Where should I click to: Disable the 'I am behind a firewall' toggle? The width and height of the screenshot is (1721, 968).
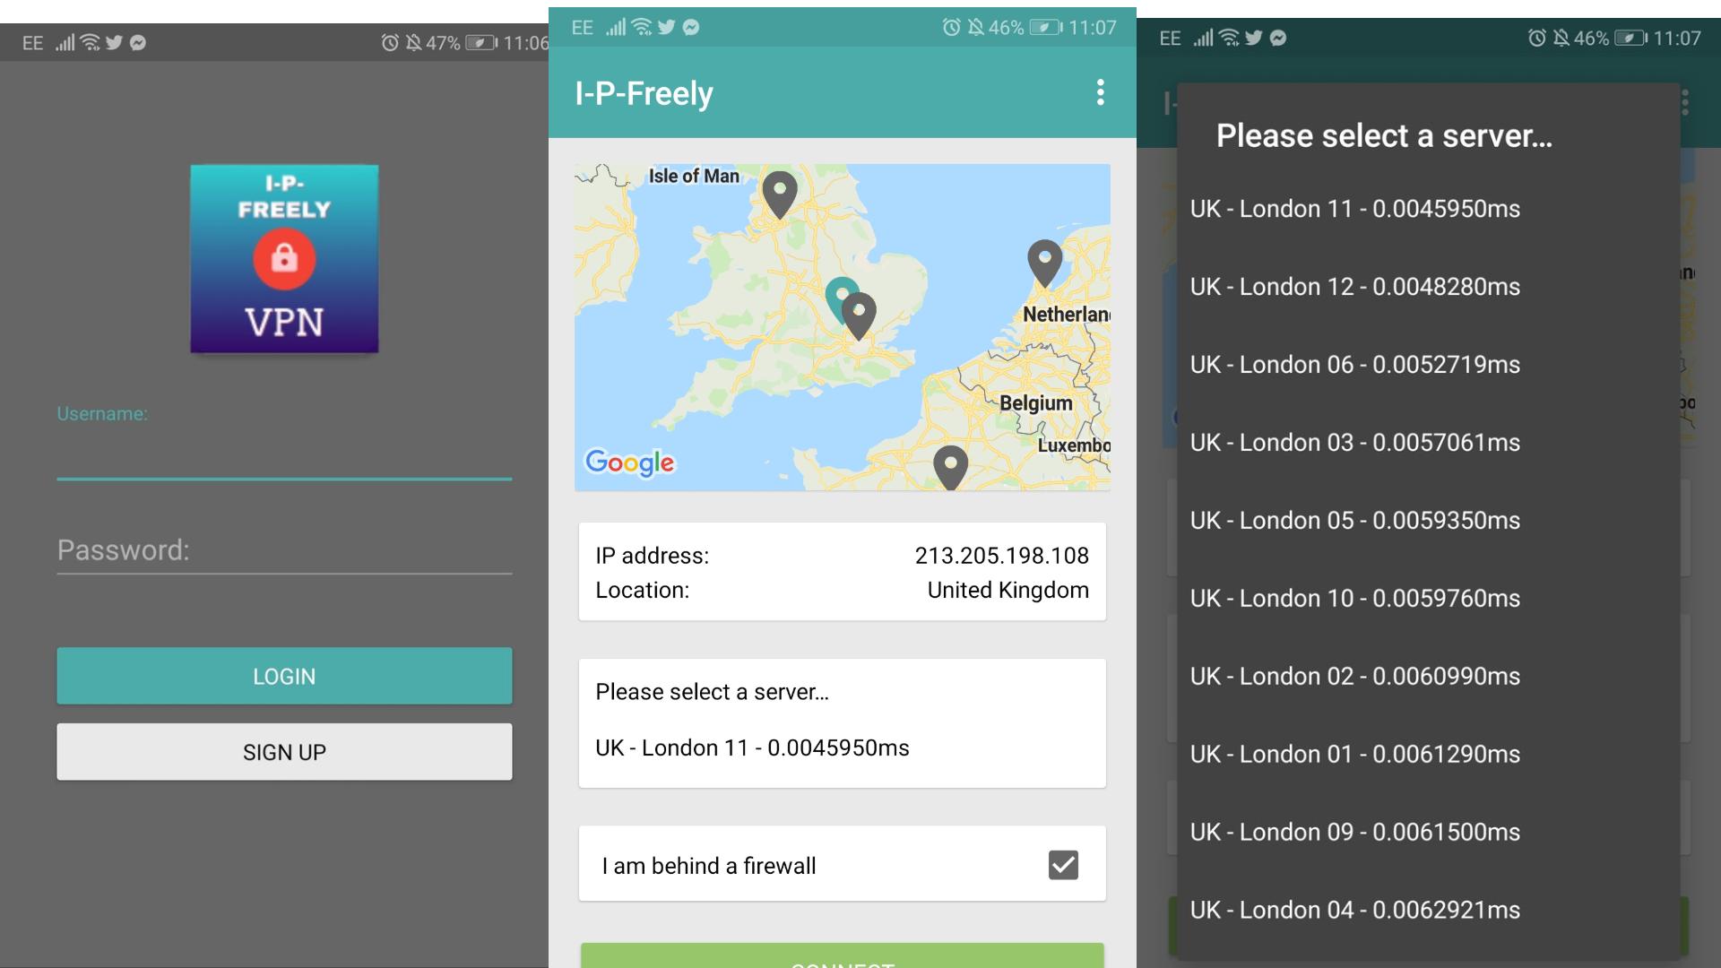(x=1061, y=865)
